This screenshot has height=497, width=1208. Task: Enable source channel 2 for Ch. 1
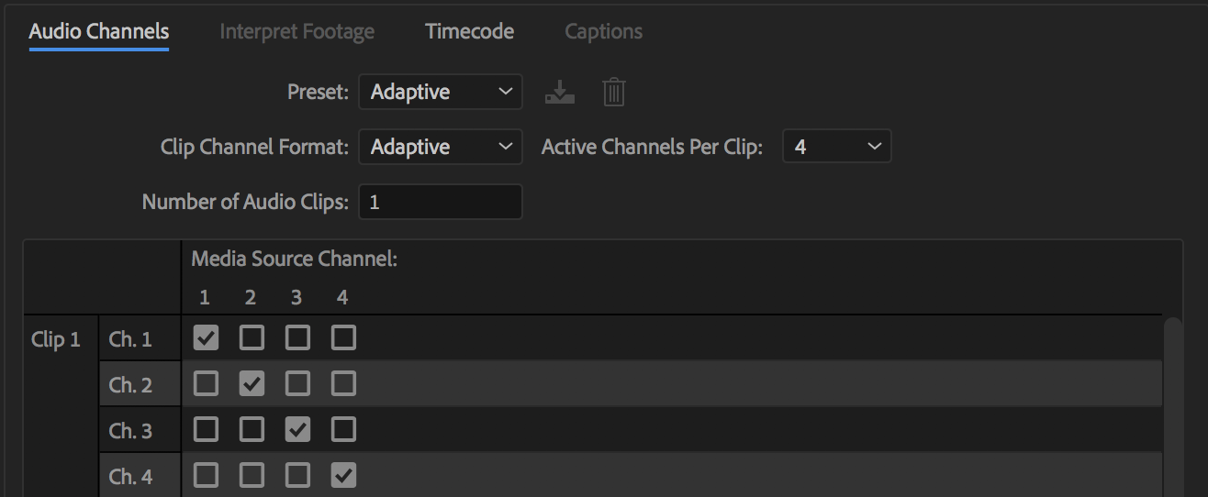tap(252, 338)
